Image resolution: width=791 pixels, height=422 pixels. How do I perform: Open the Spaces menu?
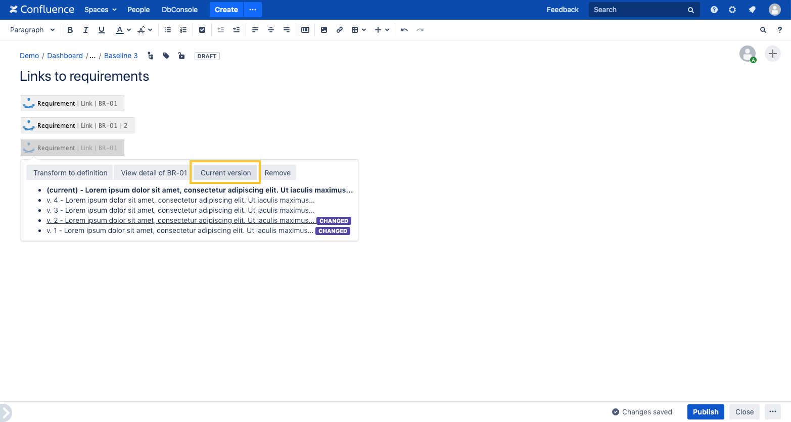[x=100, y=10]
